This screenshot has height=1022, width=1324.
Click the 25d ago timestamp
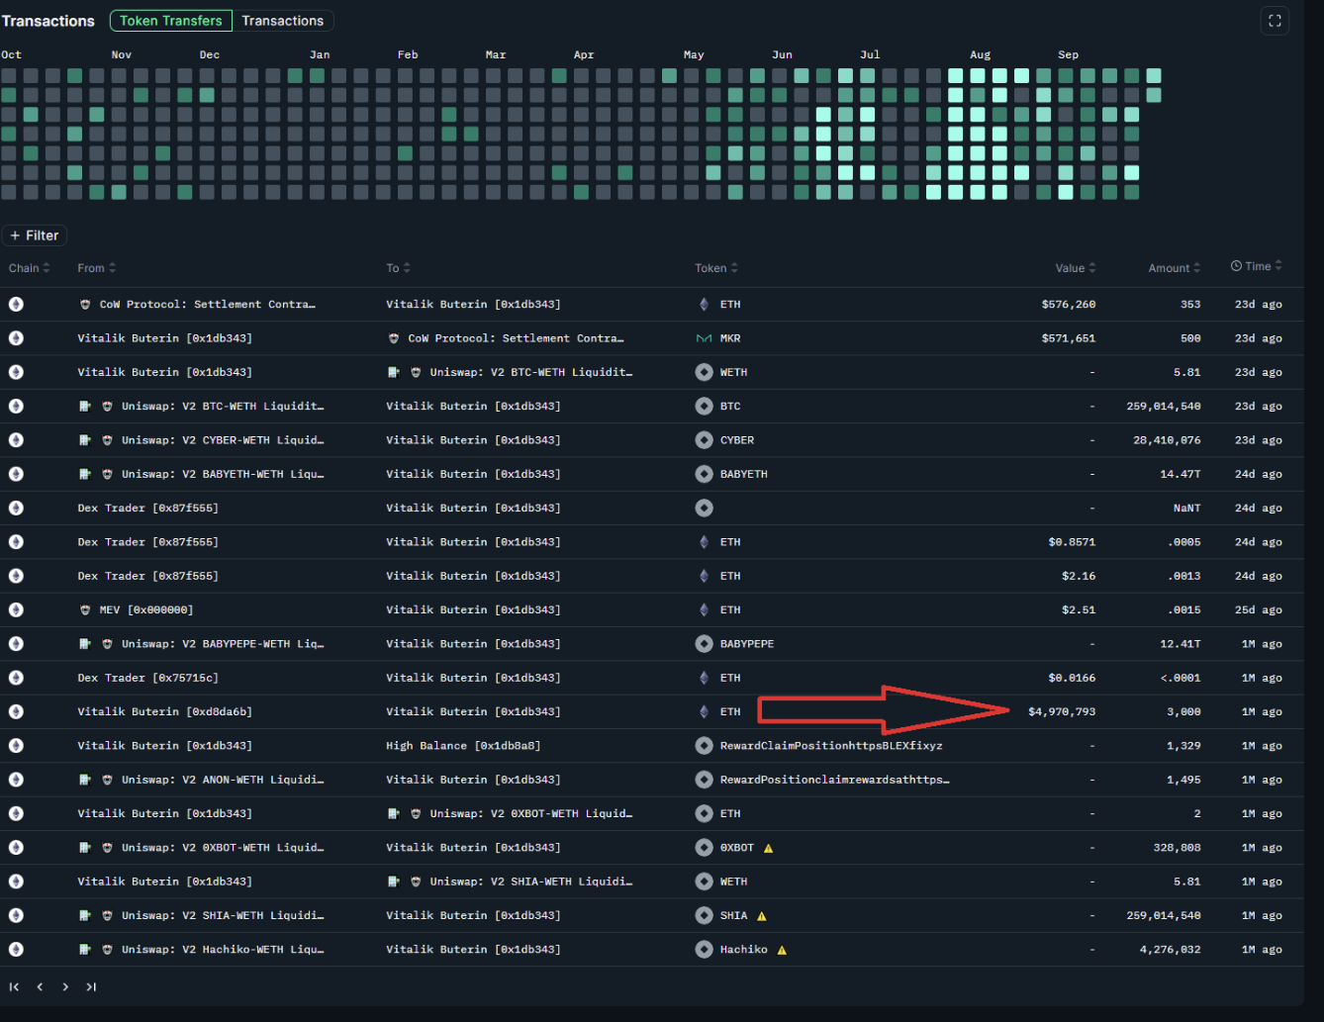[1259, 610]
